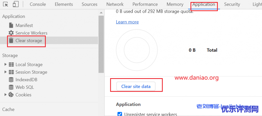Viewport: 262px width, 116px height.
Task: Click the sidebar vertical scrollbar
Action: tap(101, 41)
